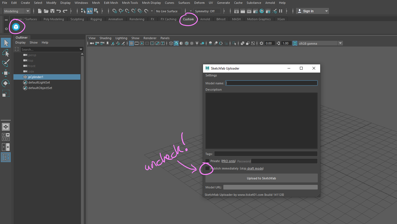Activate the Lasso select tool
397x224 pixels.
pos(6,53)
